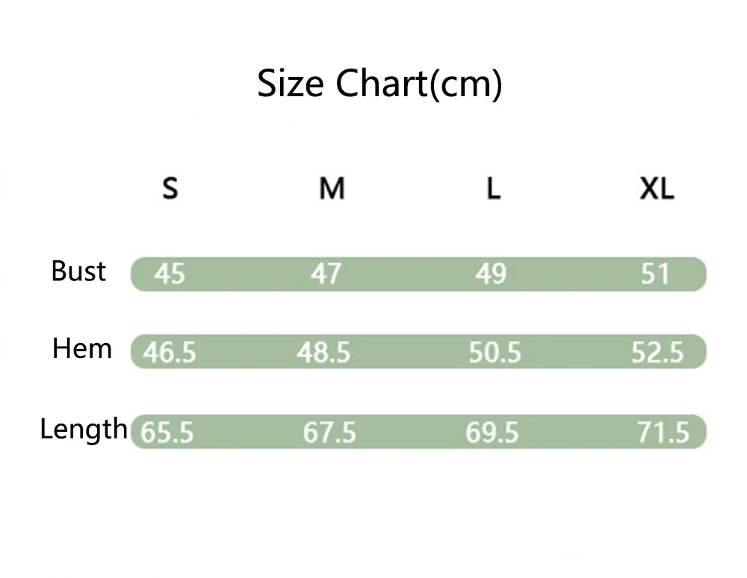The width and height of the screenshot is (747, 578).
Task: Select the S size column header
Action: click(170, 189)
